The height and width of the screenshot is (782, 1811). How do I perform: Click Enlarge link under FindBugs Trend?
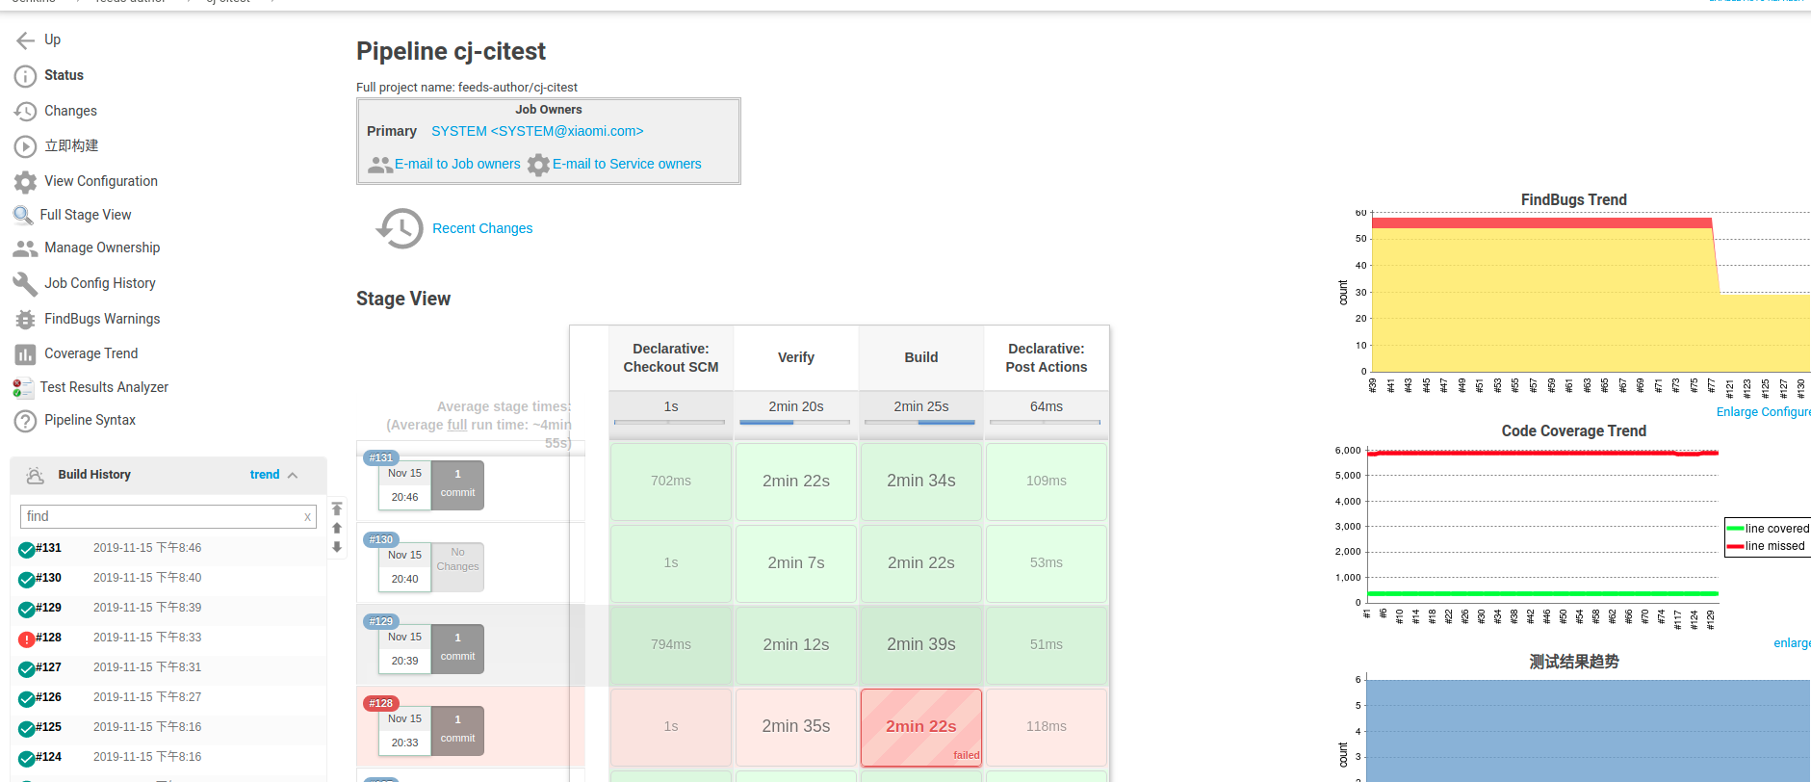click(1737, 412)
